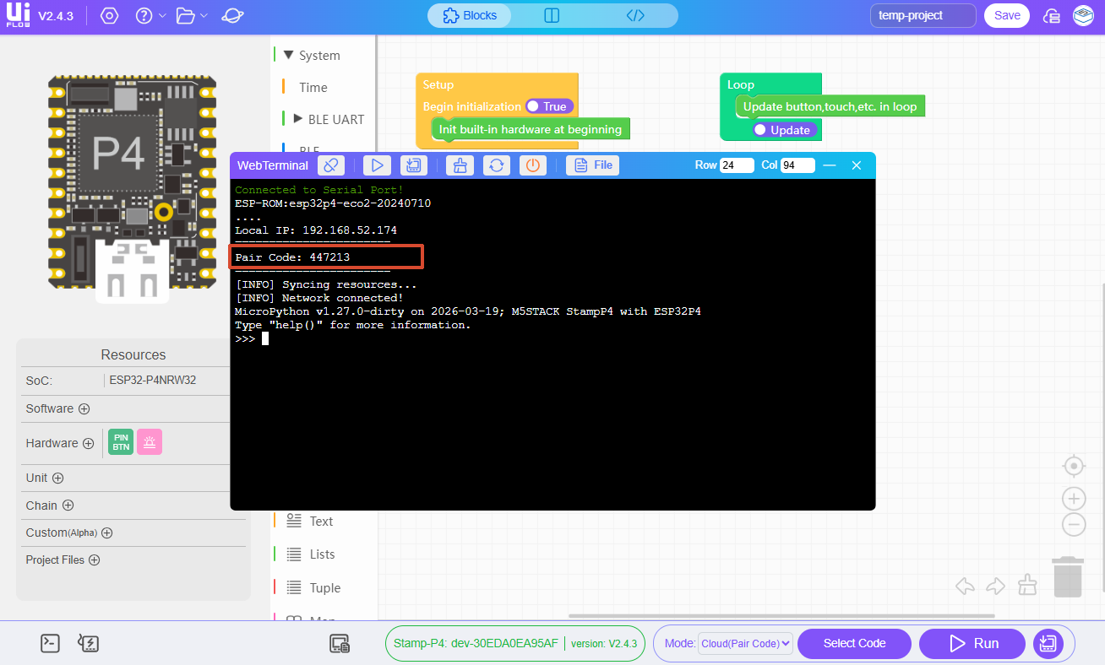Click the Select Code button
Screen dimensions: 1105x665
854,643
